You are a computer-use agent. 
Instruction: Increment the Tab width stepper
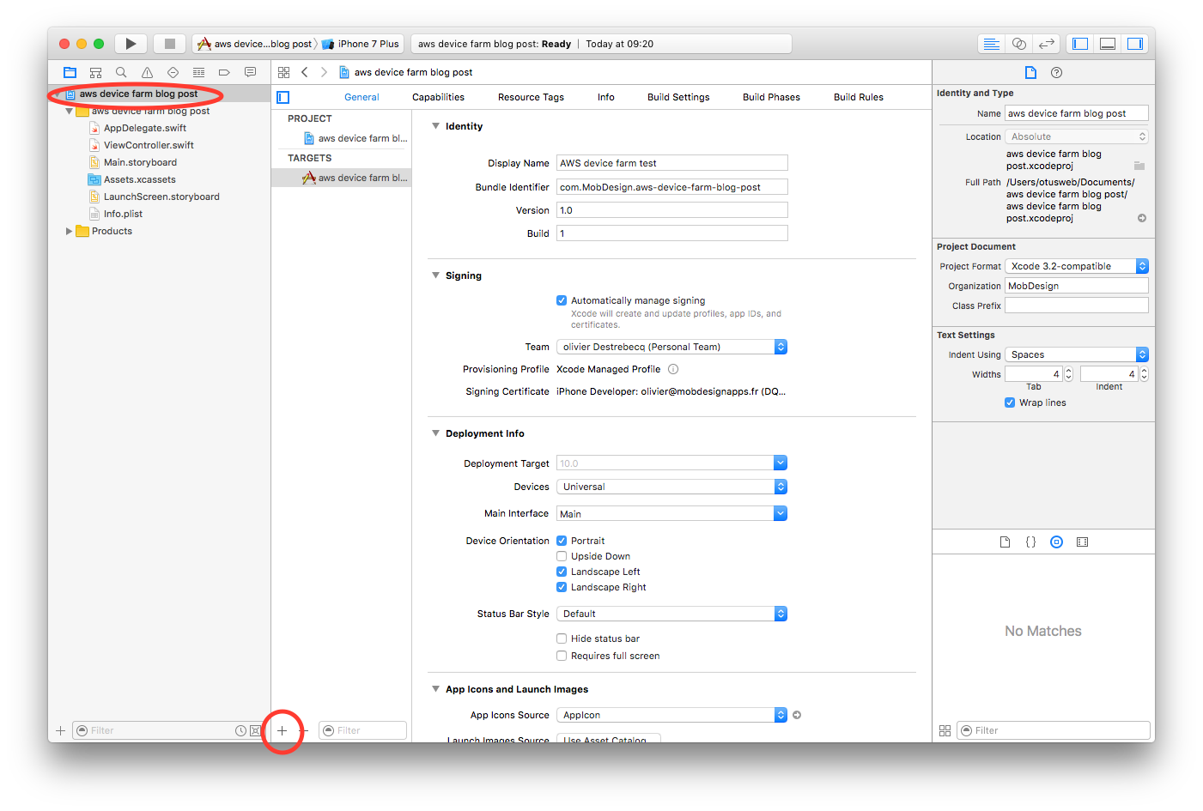(1068, 370)
